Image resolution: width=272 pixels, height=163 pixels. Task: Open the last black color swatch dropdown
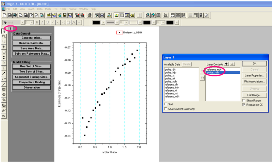[177, 22]
